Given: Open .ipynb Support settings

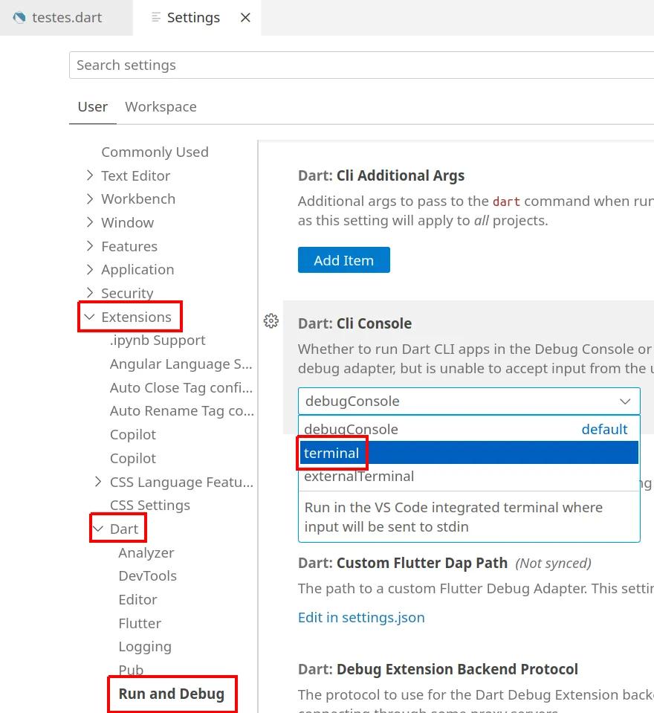Looking at the screenshot, I should tap(158, 340).
